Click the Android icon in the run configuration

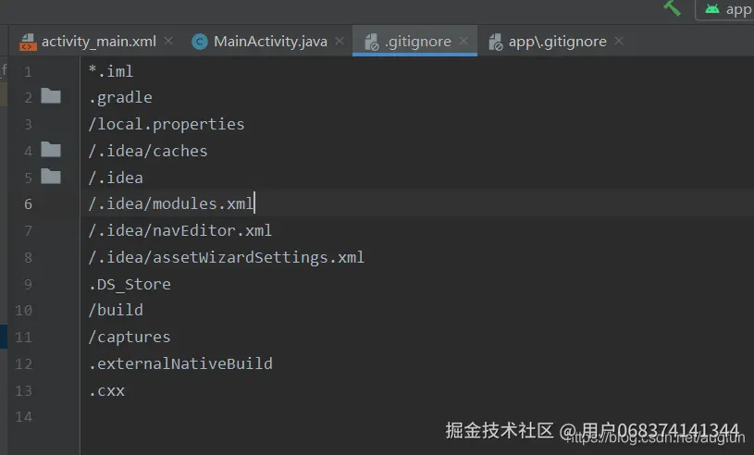pos(711,8)
